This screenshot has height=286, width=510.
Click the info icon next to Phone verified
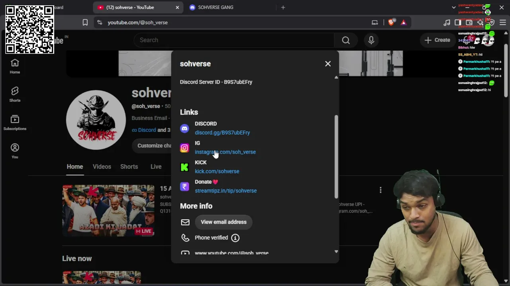click(x=235, y=238)
